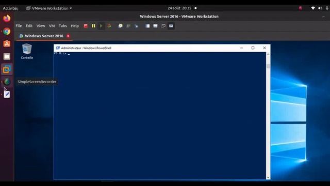Image resolution: width=330 pixels, height=186 pixels.
Task: Select VMware Workstation dock icon
Action: click(7, 69)
